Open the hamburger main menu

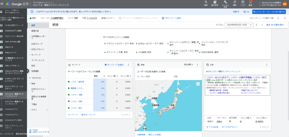click(x=2, y=4)
